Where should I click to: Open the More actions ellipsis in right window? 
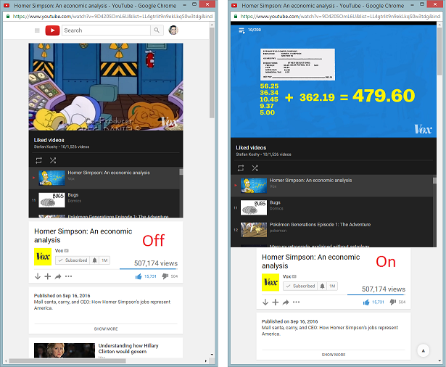(x=296, y=302)
